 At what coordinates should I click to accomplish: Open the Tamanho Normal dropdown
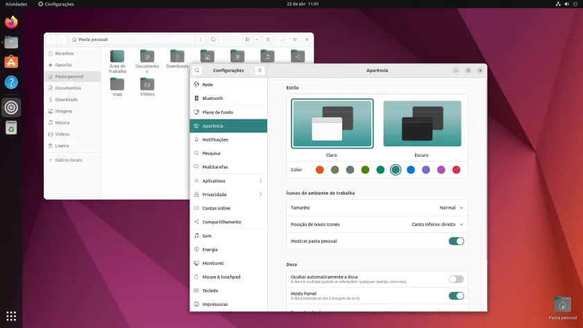[451, 207]
